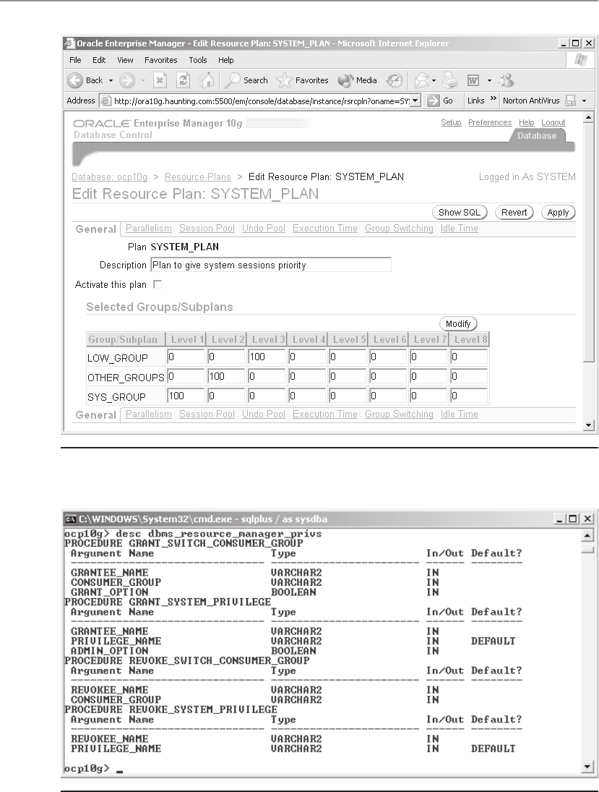Open the File menu
599x792 pixels.
click(75, 60)
